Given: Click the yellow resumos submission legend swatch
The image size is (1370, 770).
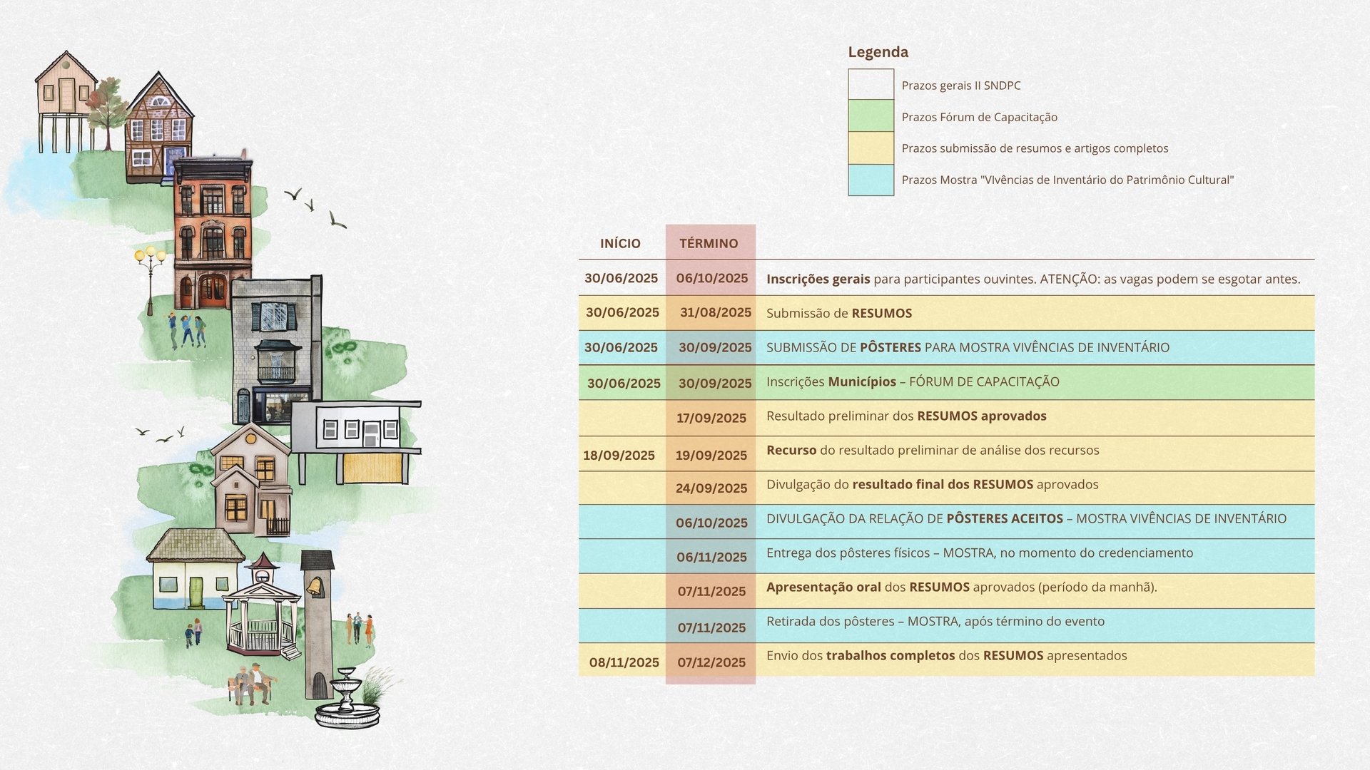Looking at the screenshot, I should pyautogui.click(x=871, y=148).
